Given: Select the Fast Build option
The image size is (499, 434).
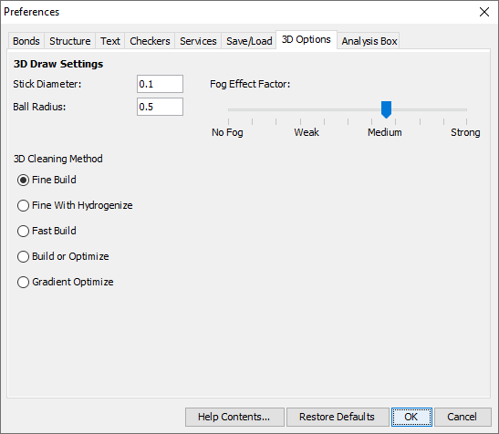Looking at the screenshot, I should coord(47,231).
